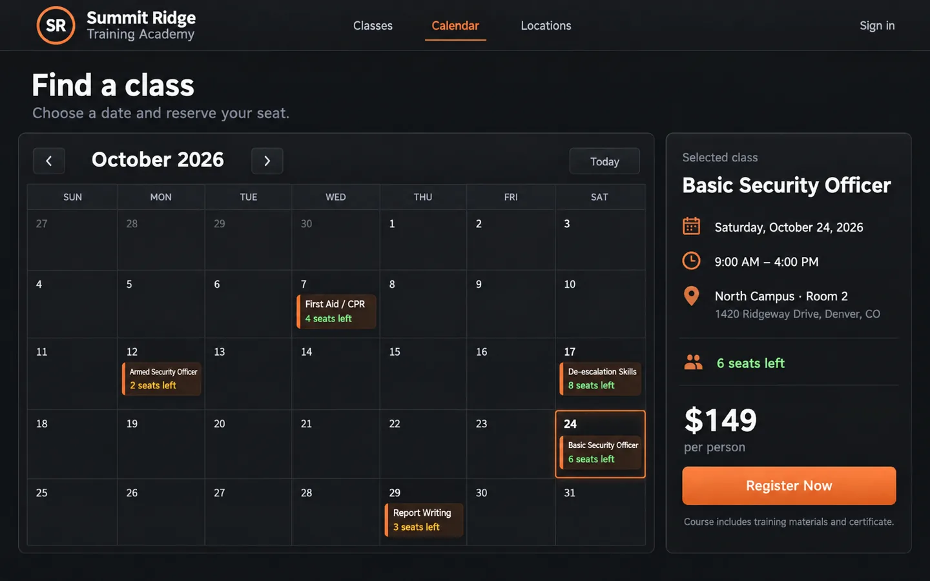Viewport: 930px width, 581px height.
Task: Open the Calendar nav tab
Action: pos(455,26)
